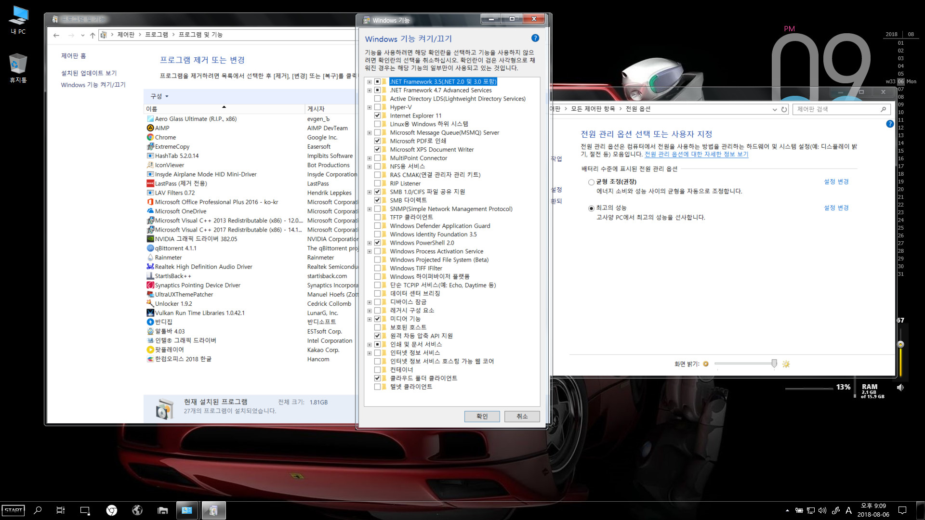Open Chrome from the taskbar
This screenshot has height=520, width=925.
coord(111,510)
